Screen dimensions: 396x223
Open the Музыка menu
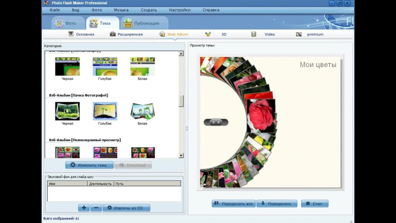coord(121,10)
